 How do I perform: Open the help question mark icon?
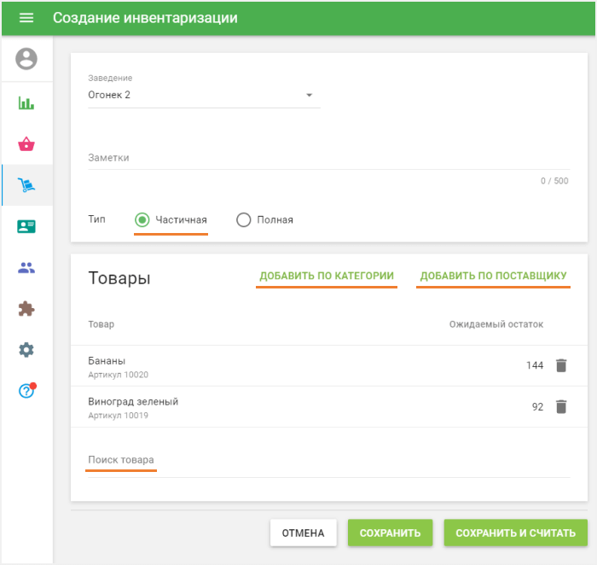(x=26, y=391)
